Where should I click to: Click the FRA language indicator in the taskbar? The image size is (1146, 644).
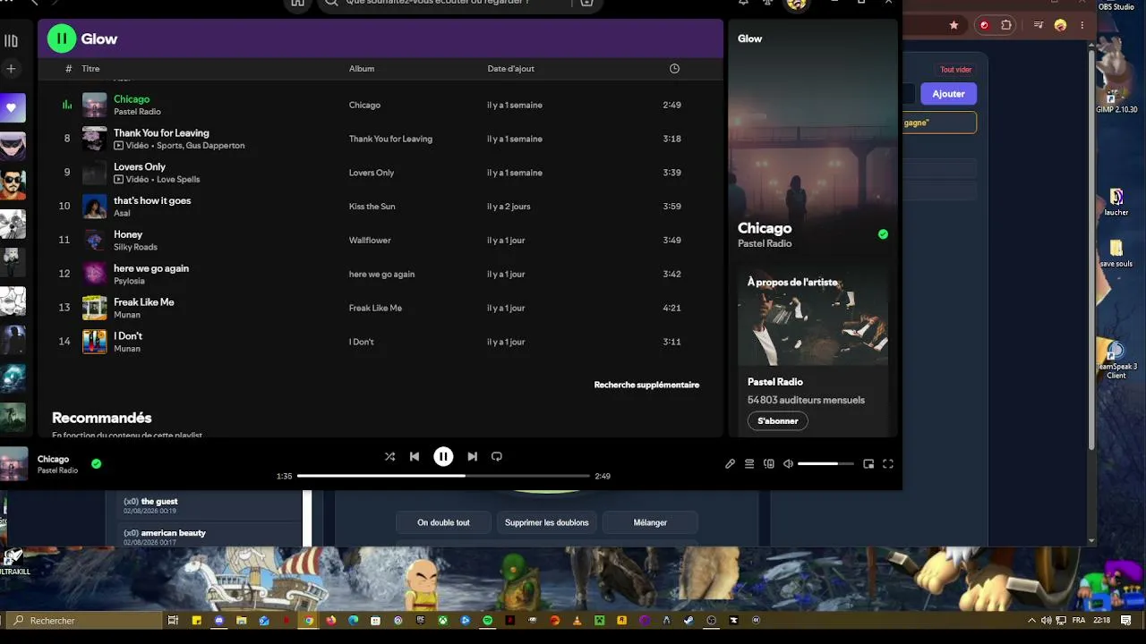pyautogui.click(x=1078, y=620)
